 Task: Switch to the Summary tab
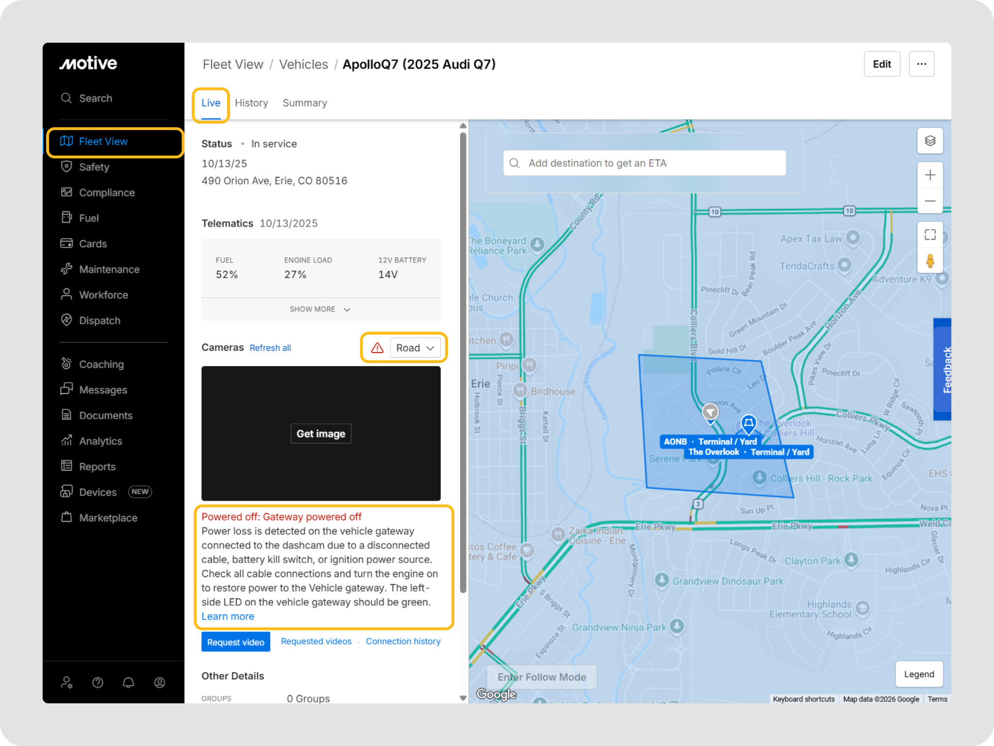tap(305, 103)
